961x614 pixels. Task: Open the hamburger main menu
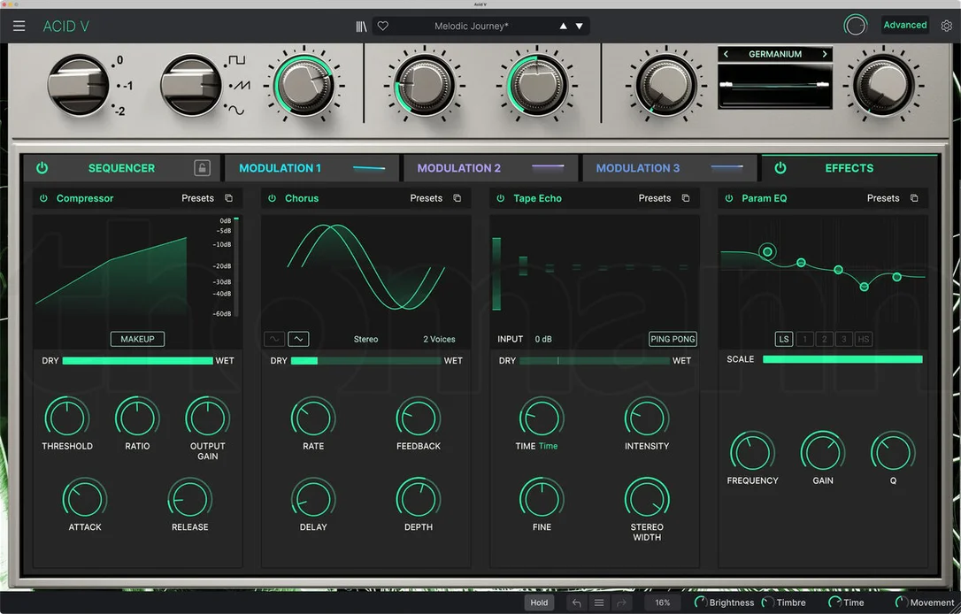click(x=19, y=26)
